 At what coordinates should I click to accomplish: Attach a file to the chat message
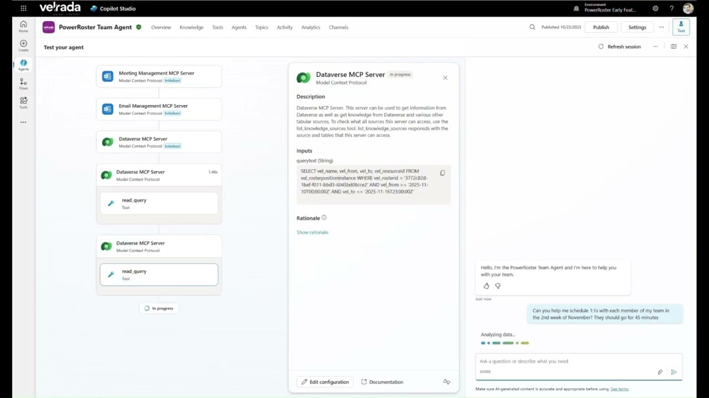pyautogui.click(x=660, y=372)
